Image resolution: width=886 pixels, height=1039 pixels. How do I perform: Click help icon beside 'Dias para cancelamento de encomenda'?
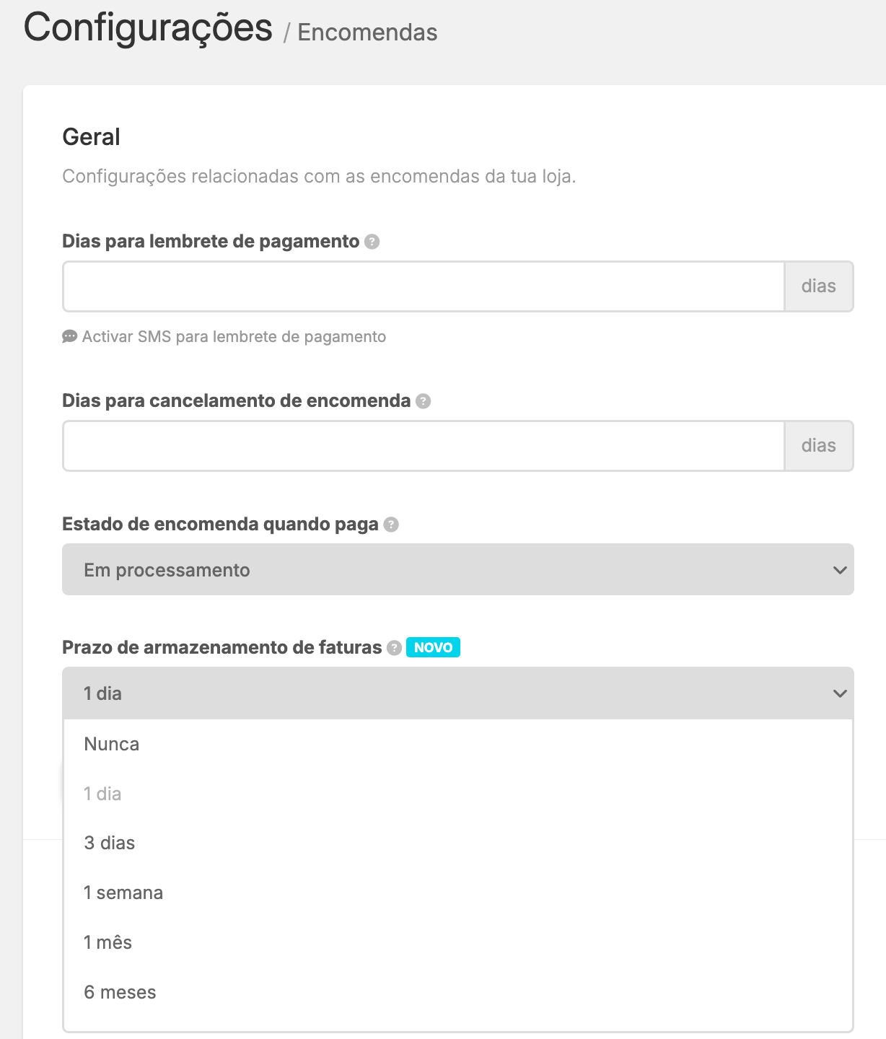point(422,401)
